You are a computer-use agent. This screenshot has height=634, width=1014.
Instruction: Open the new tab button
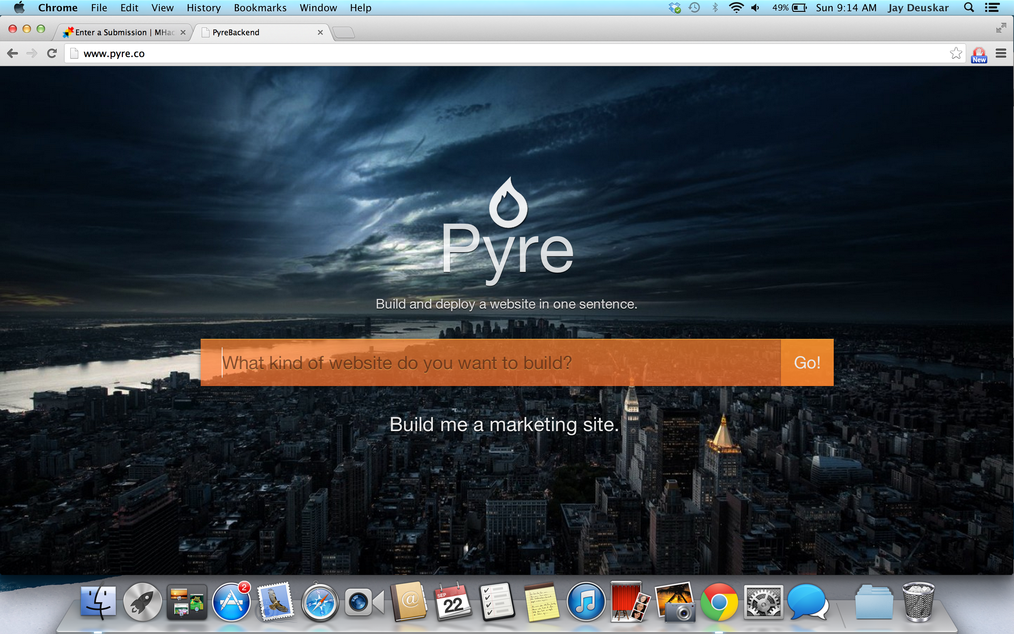[344, 32]
